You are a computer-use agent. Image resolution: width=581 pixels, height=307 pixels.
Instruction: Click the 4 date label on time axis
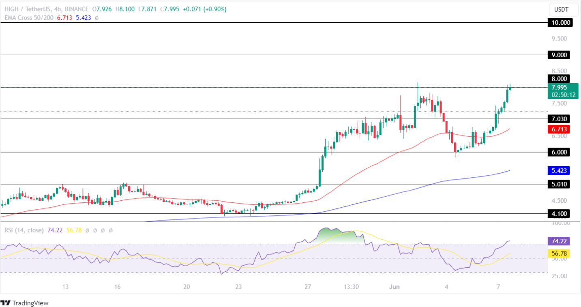click(446, 287)
